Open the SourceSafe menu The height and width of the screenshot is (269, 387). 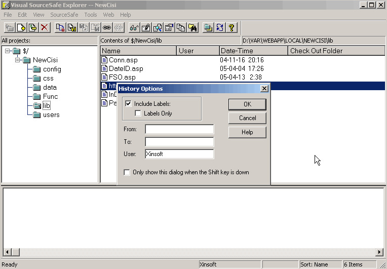pyautogui.click(x=64, y=15)
